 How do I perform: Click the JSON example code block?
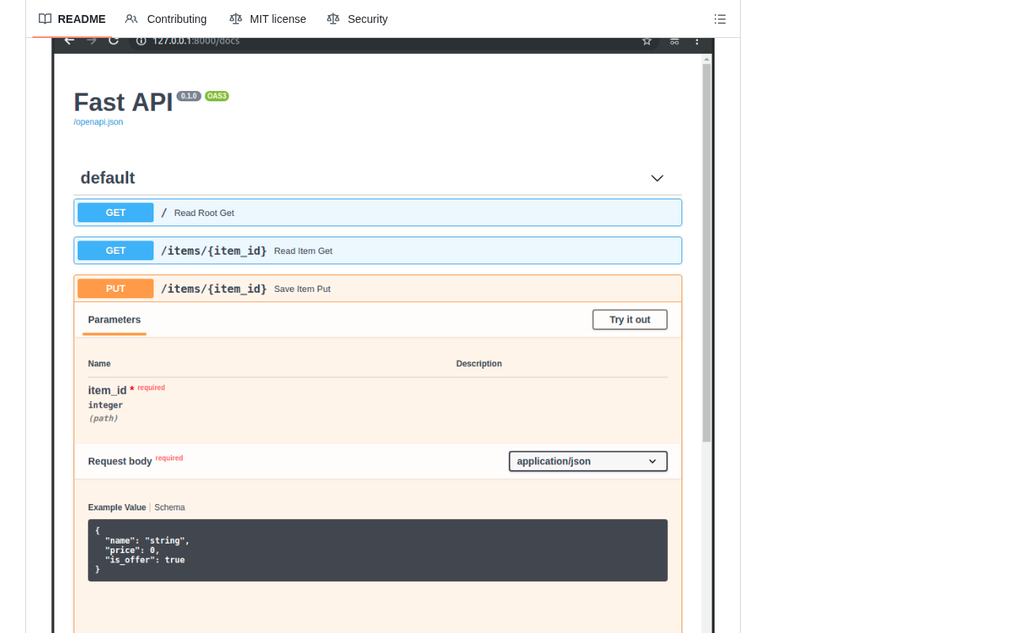pyautogui.click(x=378, y=550)
